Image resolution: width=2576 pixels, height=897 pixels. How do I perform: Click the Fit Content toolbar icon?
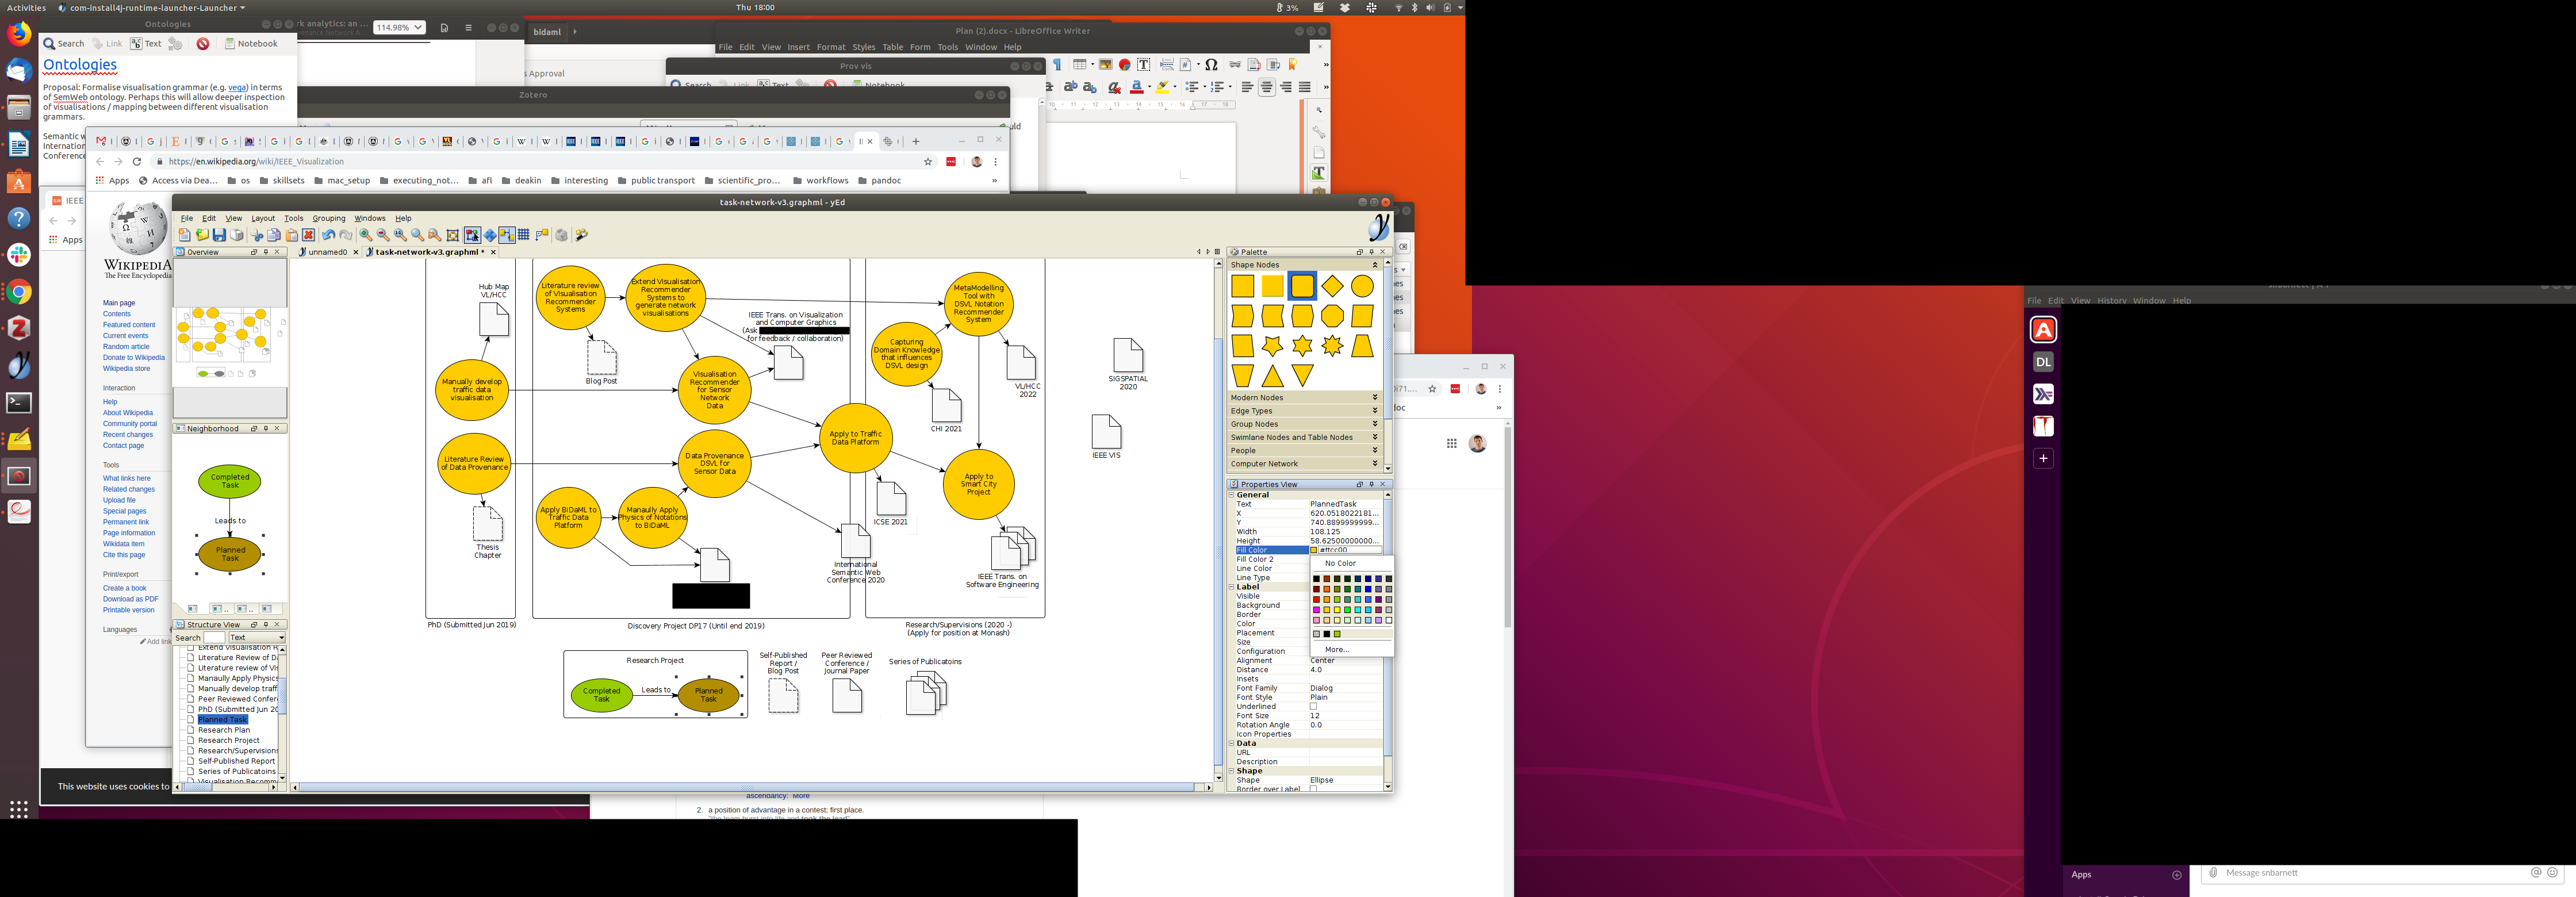tap(452, 235)
